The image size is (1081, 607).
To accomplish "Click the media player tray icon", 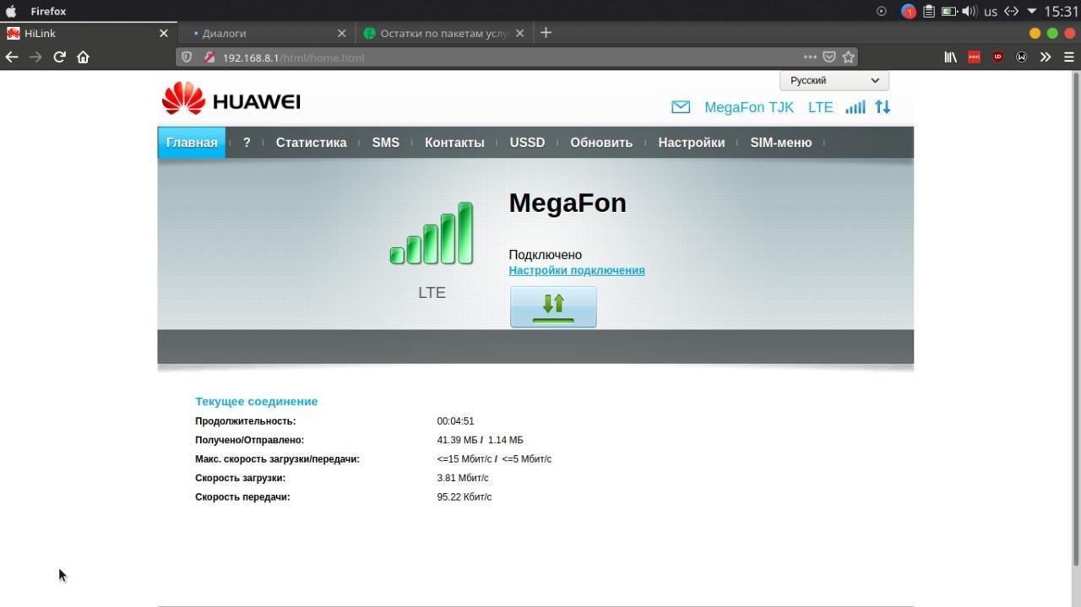I will (x=881, y=11).
